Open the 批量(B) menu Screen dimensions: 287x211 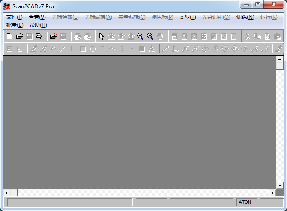tap(15, 25)
